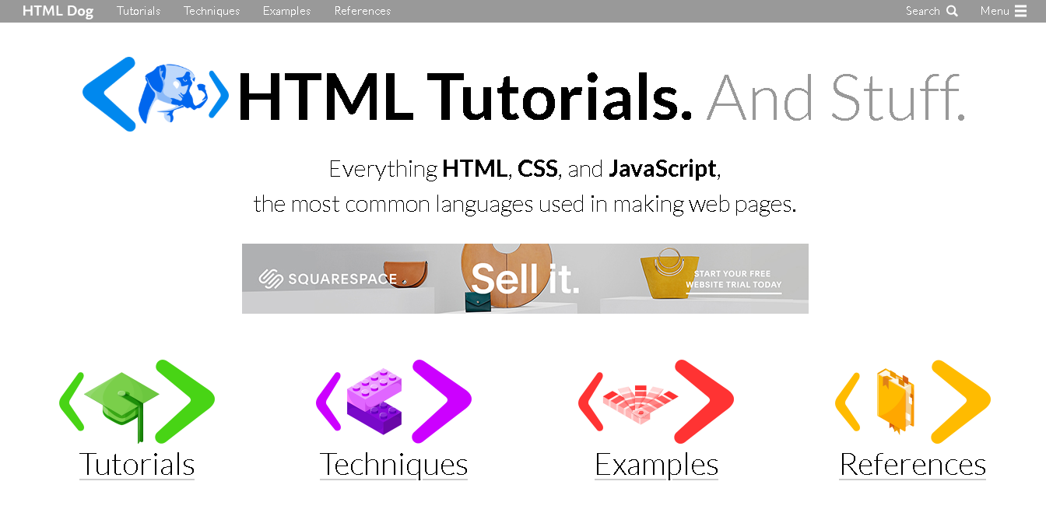Open Techniques from the top navigation bar
This screenshot has width=1046, height=506.
(x=211, y=11)
